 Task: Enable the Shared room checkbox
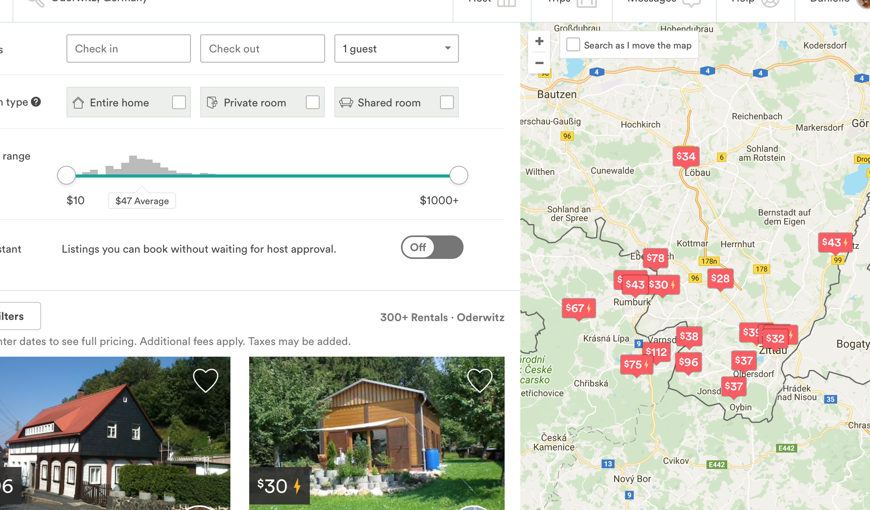click(447, 102)
